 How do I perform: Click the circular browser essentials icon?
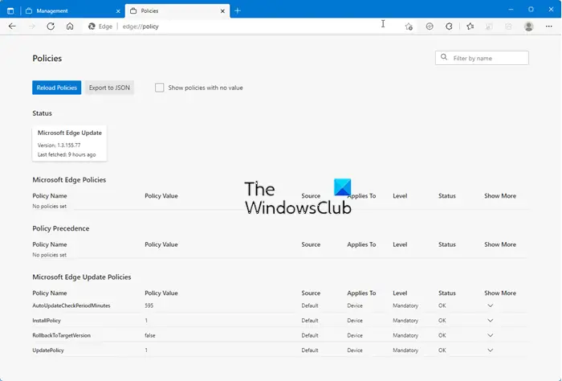(430, 27)
